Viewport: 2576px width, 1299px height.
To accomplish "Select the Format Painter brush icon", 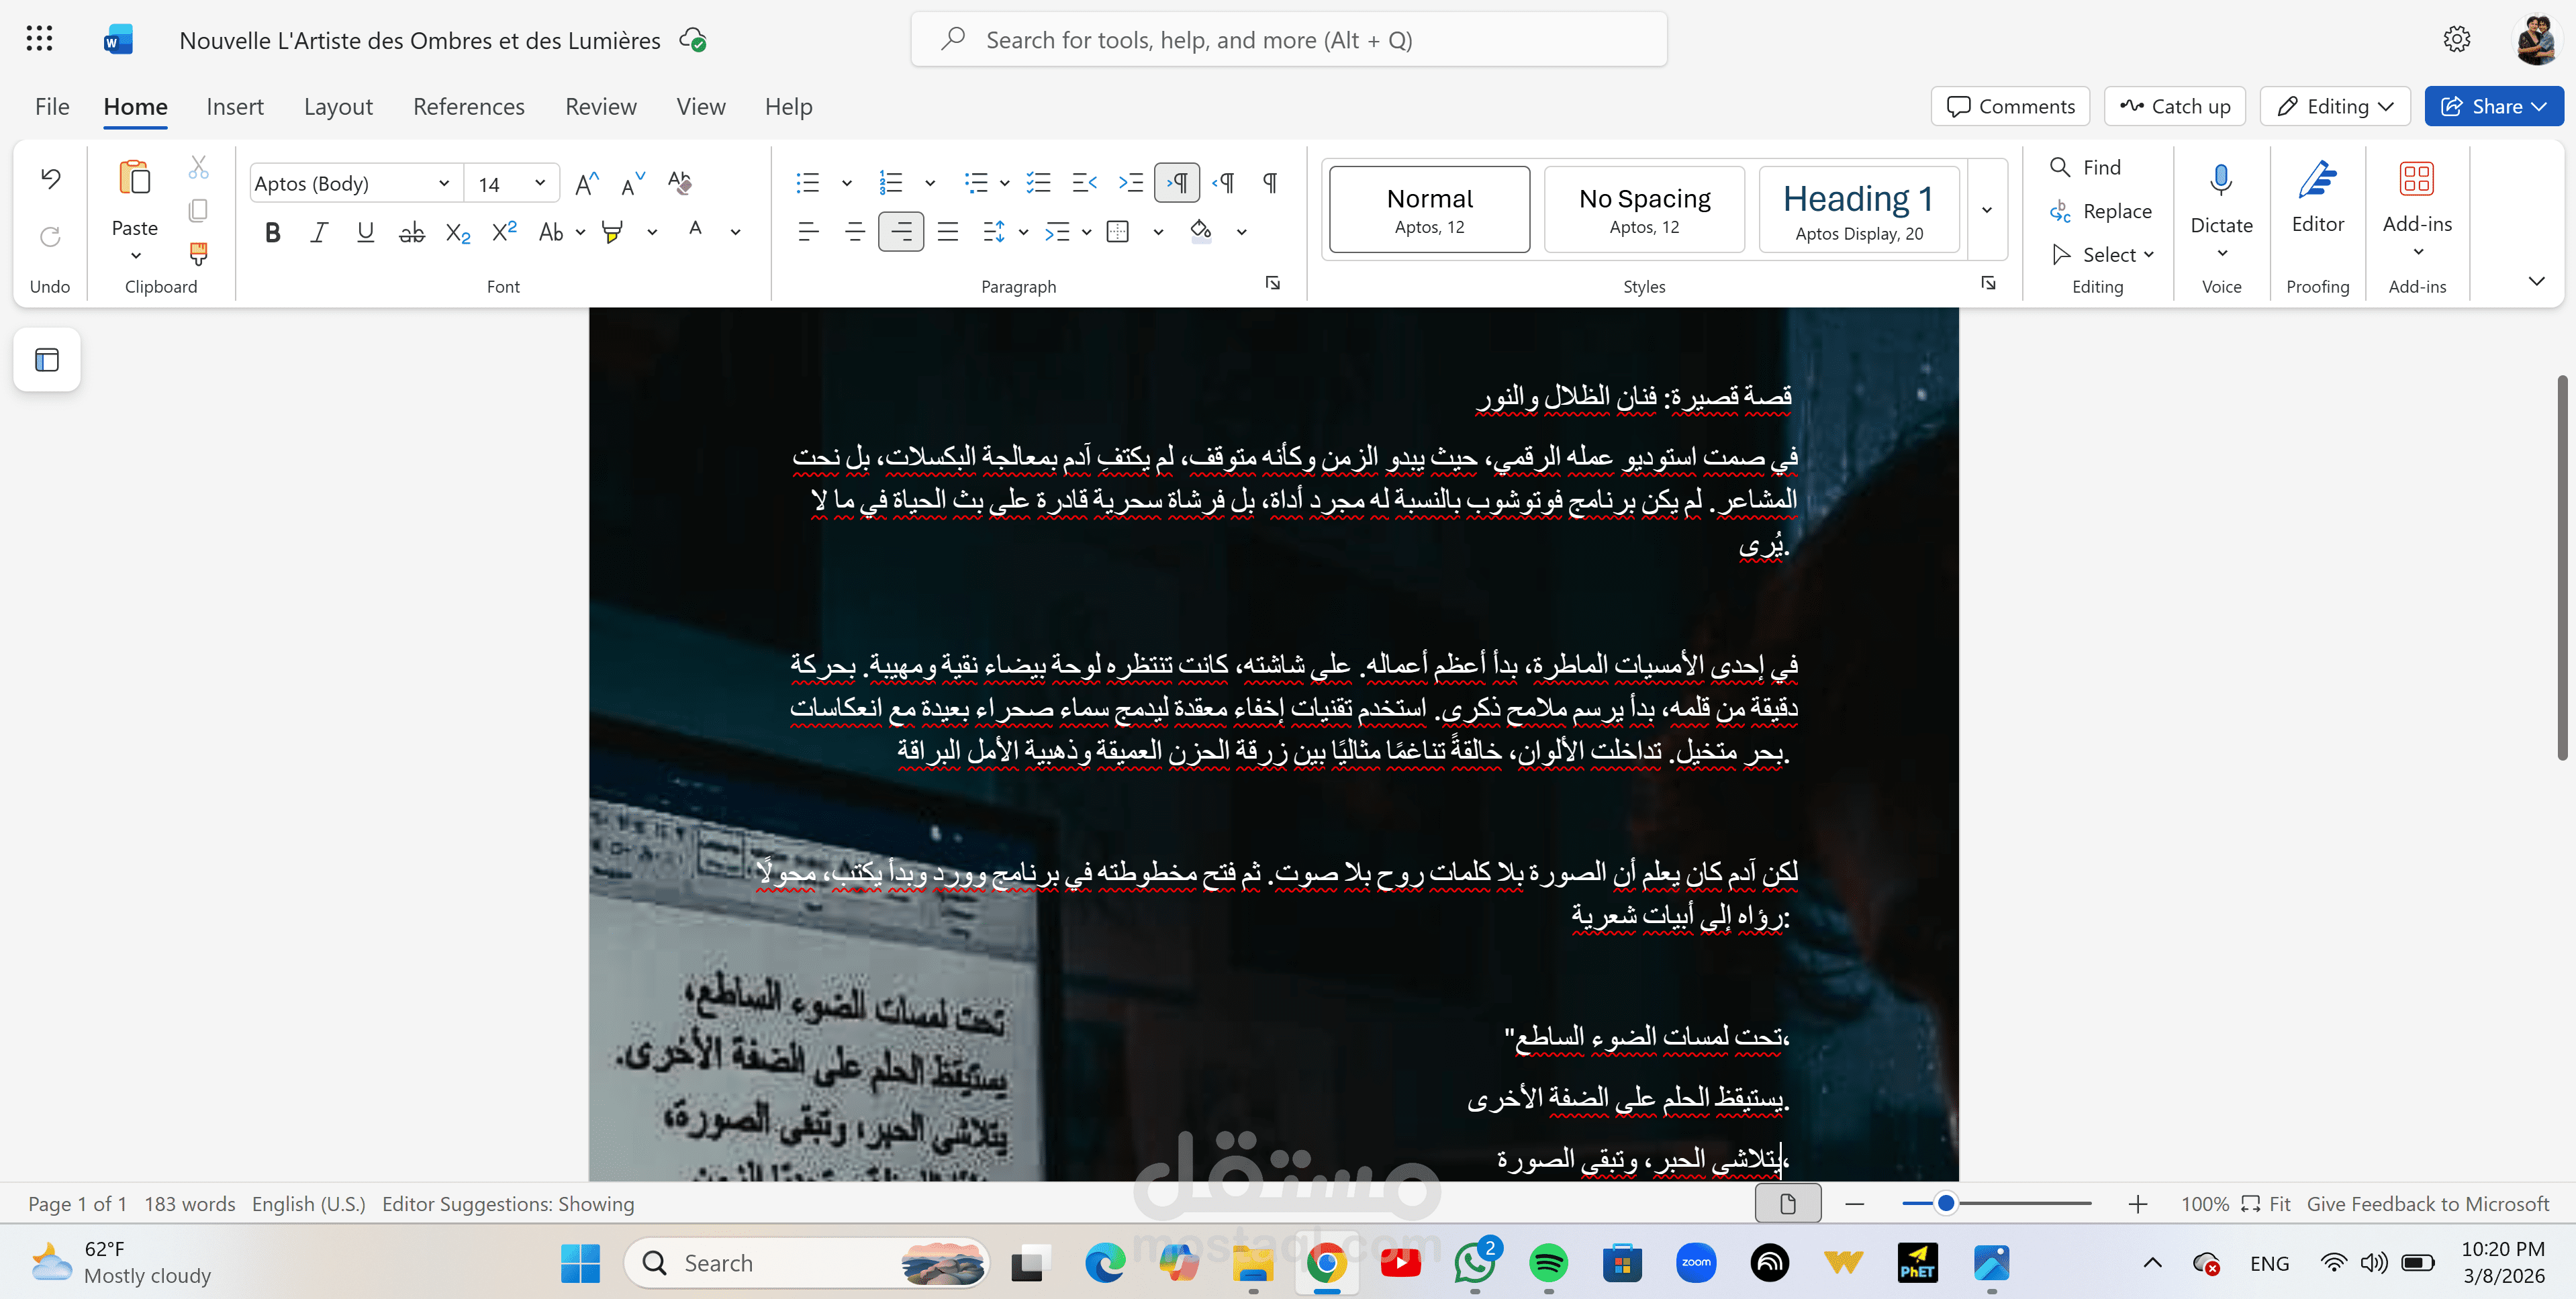I will (x=198, y=254).
